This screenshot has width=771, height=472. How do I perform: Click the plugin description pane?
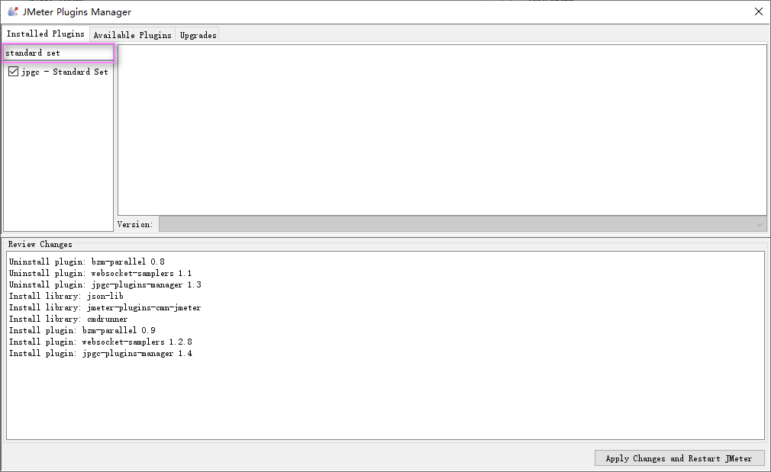[x=442, y=130]
